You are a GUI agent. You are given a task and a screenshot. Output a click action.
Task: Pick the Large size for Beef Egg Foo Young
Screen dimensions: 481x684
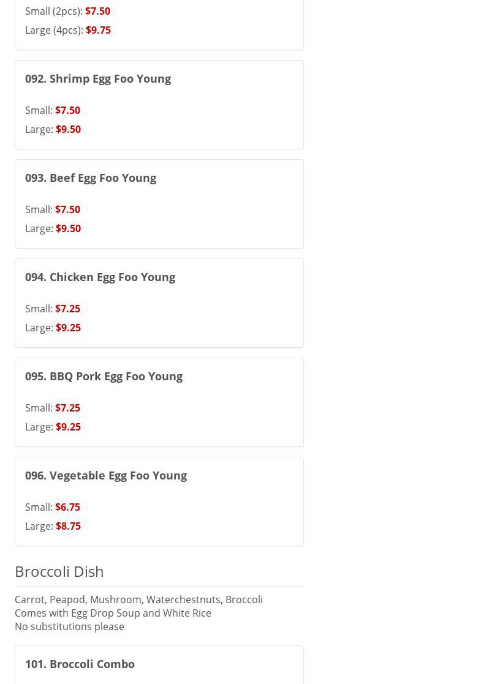[x=53, y=228]
